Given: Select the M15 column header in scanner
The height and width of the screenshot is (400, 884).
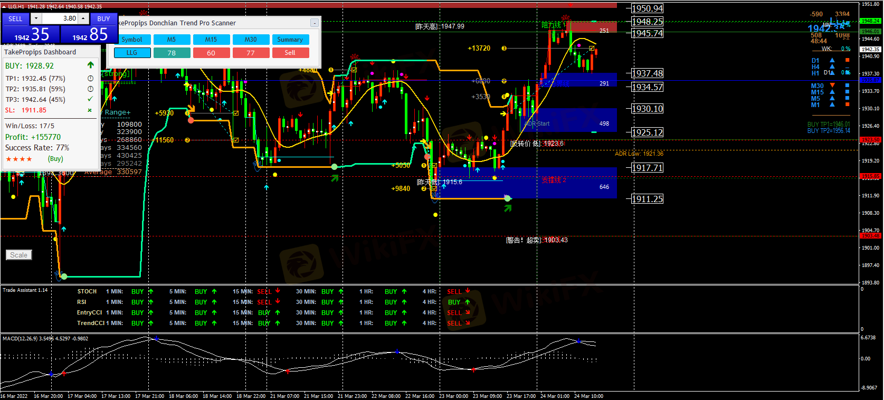Looking at the screenshot, I should coord(211,40).
